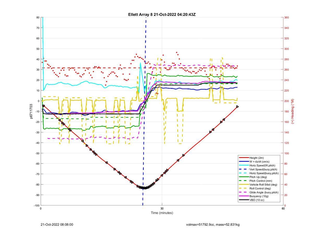Click the right axis tick label "120"

287,143
